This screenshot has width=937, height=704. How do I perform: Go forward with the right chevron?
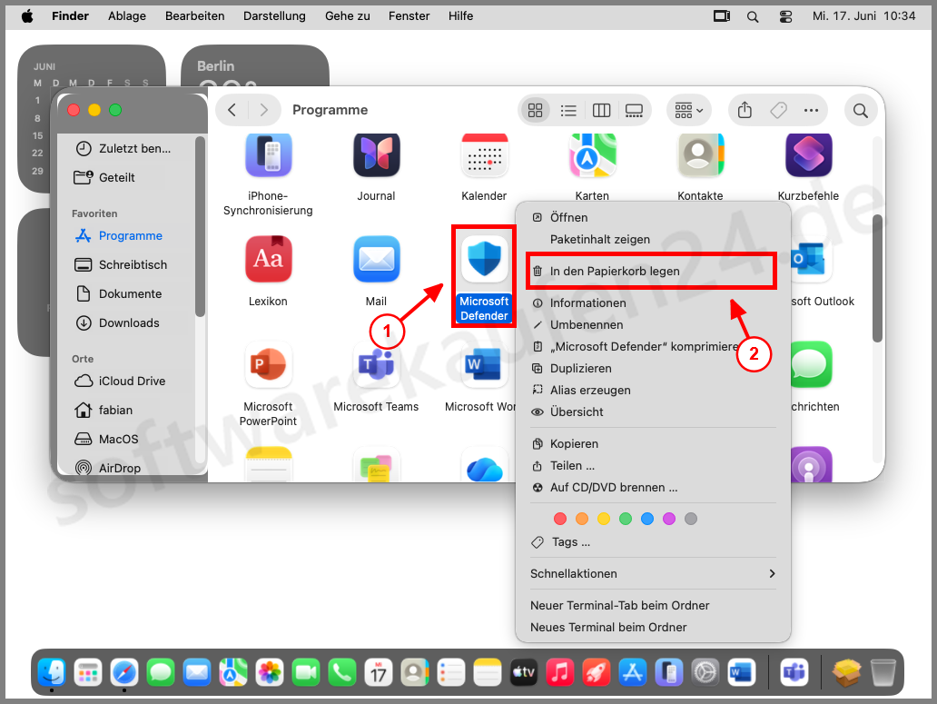(263, 110)
